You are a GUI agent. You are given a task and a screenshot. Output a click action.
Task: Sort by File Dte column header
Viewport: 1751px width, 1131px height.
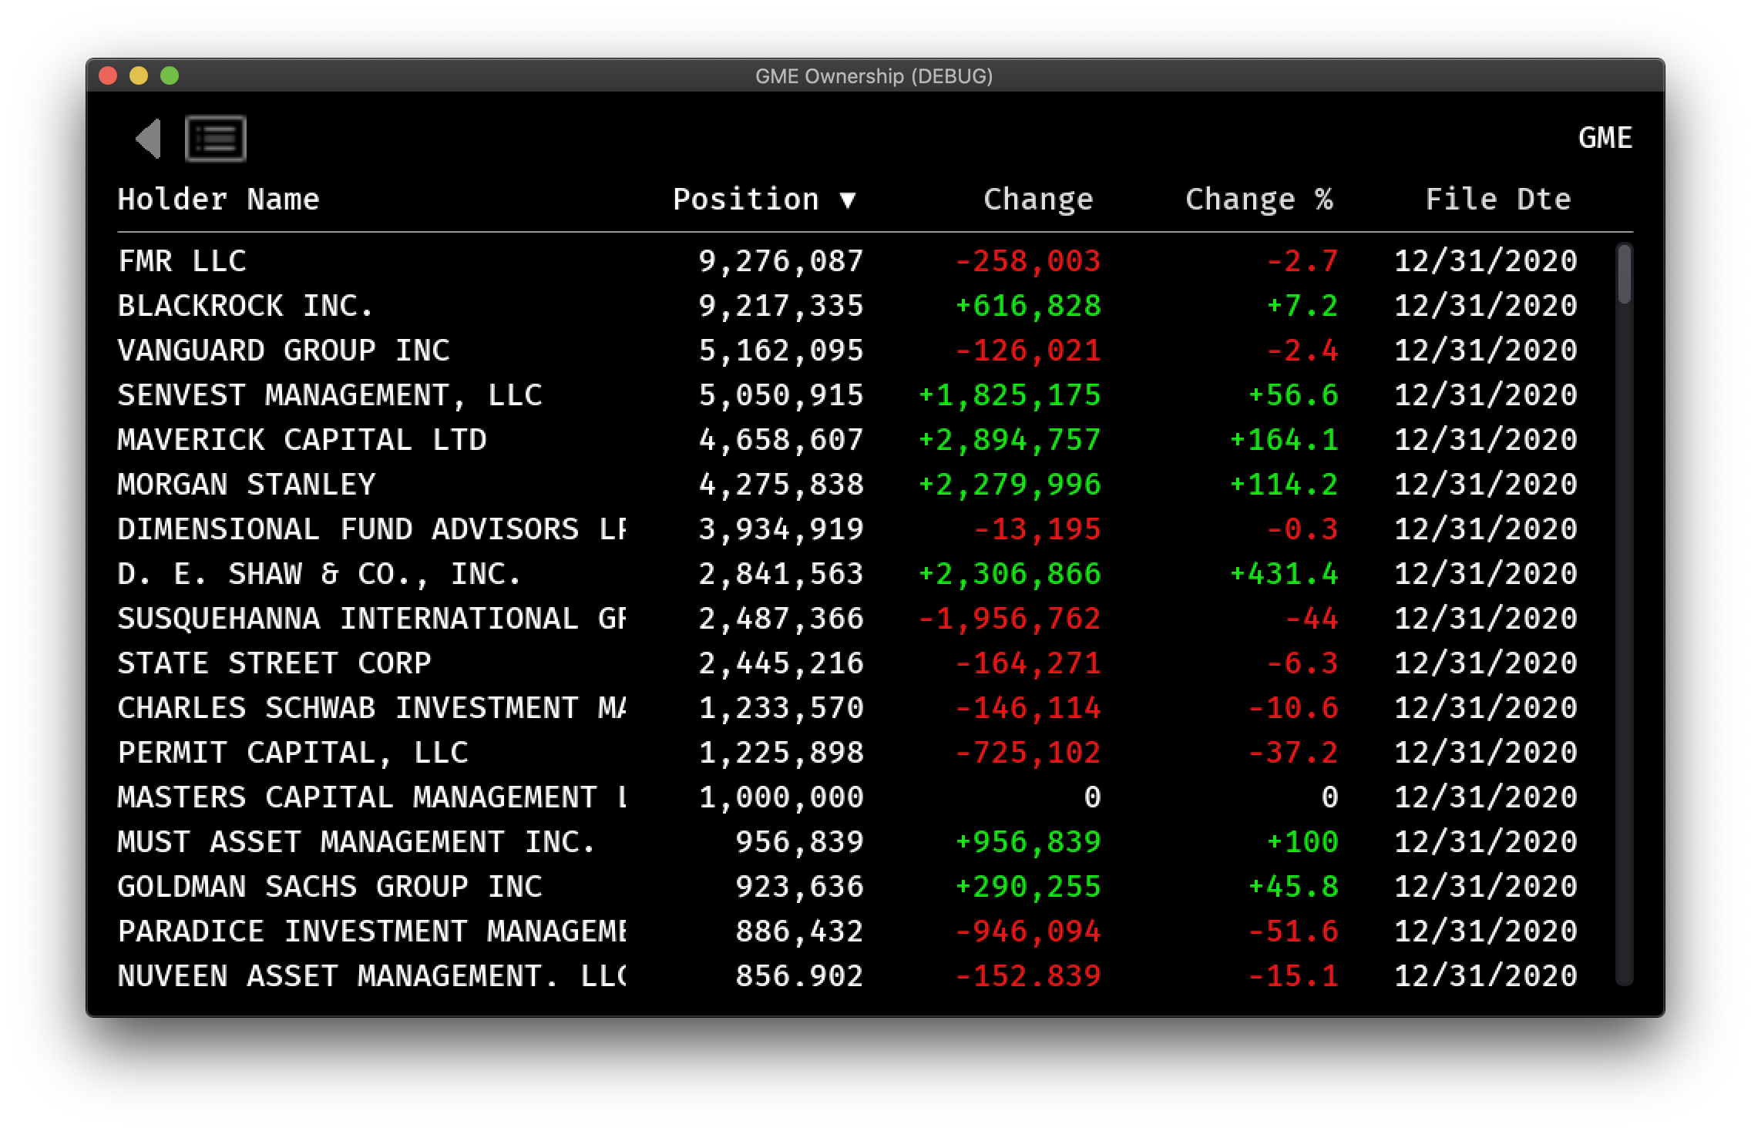coord(1497,200)
